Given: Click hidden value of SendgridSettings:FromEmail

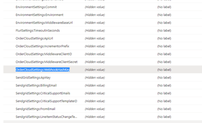Looking at the screenshot, I should coord(95,109).
